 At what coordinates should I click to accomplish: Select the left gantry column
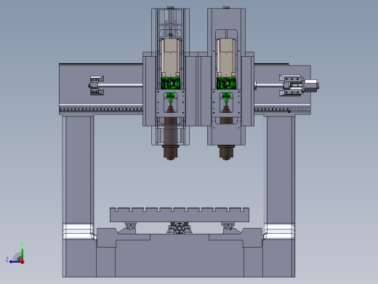[78, 170]
